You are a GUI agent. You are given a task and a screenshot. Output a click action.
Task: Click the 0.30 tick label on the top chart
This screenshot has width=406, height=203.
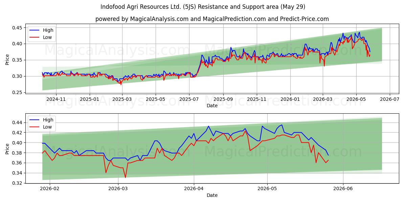tap(18, 76)
